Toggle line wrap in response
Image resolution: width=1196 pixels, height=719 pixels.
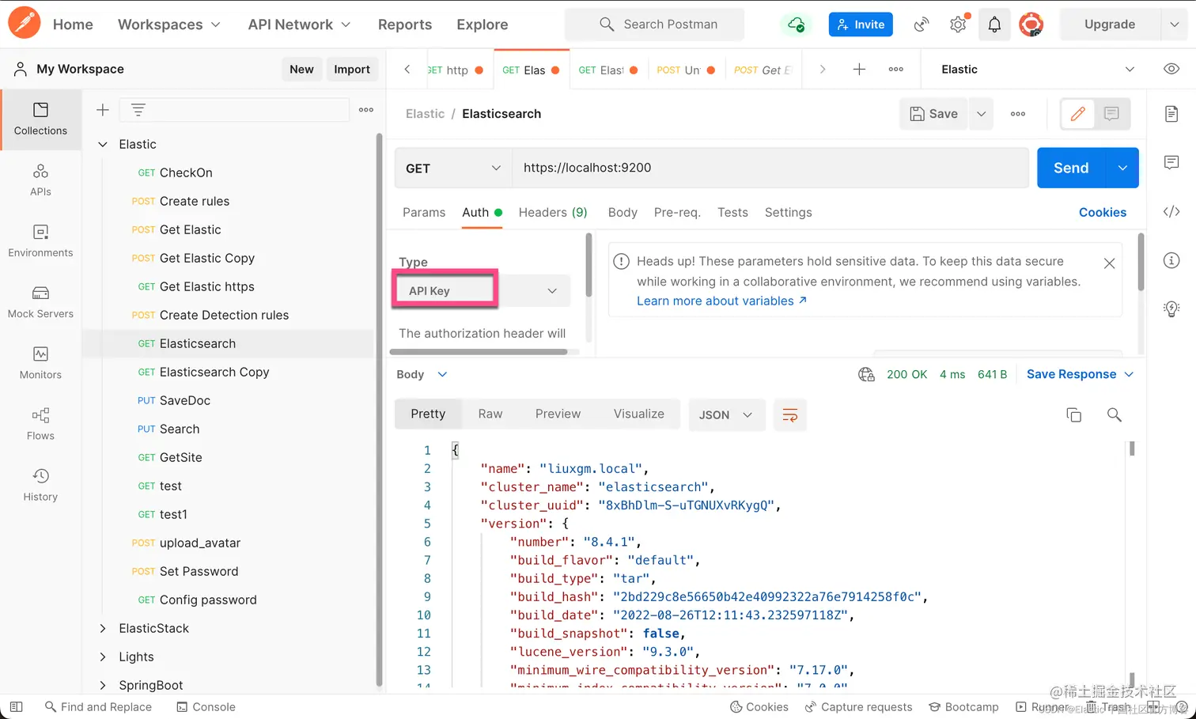[789, 414]
